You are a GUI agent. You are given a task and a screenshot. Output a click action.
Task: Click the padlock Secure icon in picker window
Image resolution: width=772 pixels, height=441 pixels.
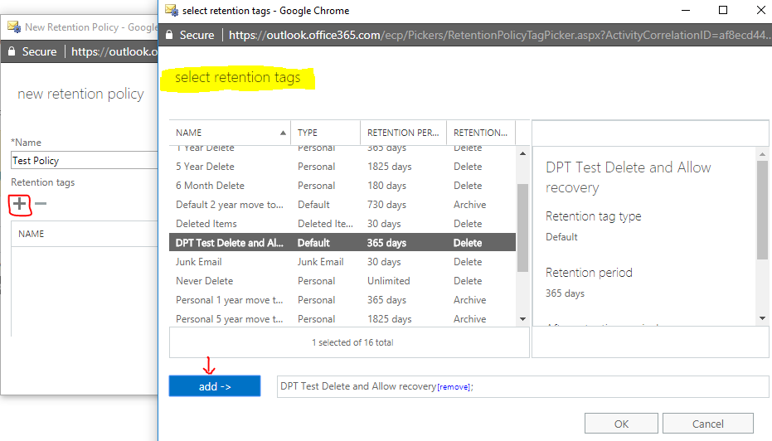[169, 35]
